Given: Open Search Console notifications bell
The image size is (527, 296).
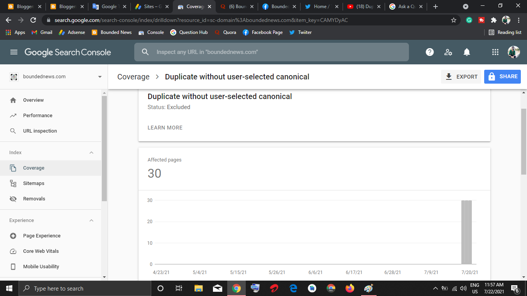Looking at the screenshot, I should pos(466,52).
